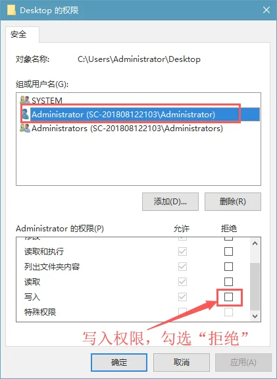Image resolution: width=277 pixels, height=379 pixels.
Task: Close the Desktop permissions dialog
Action: 266,10
